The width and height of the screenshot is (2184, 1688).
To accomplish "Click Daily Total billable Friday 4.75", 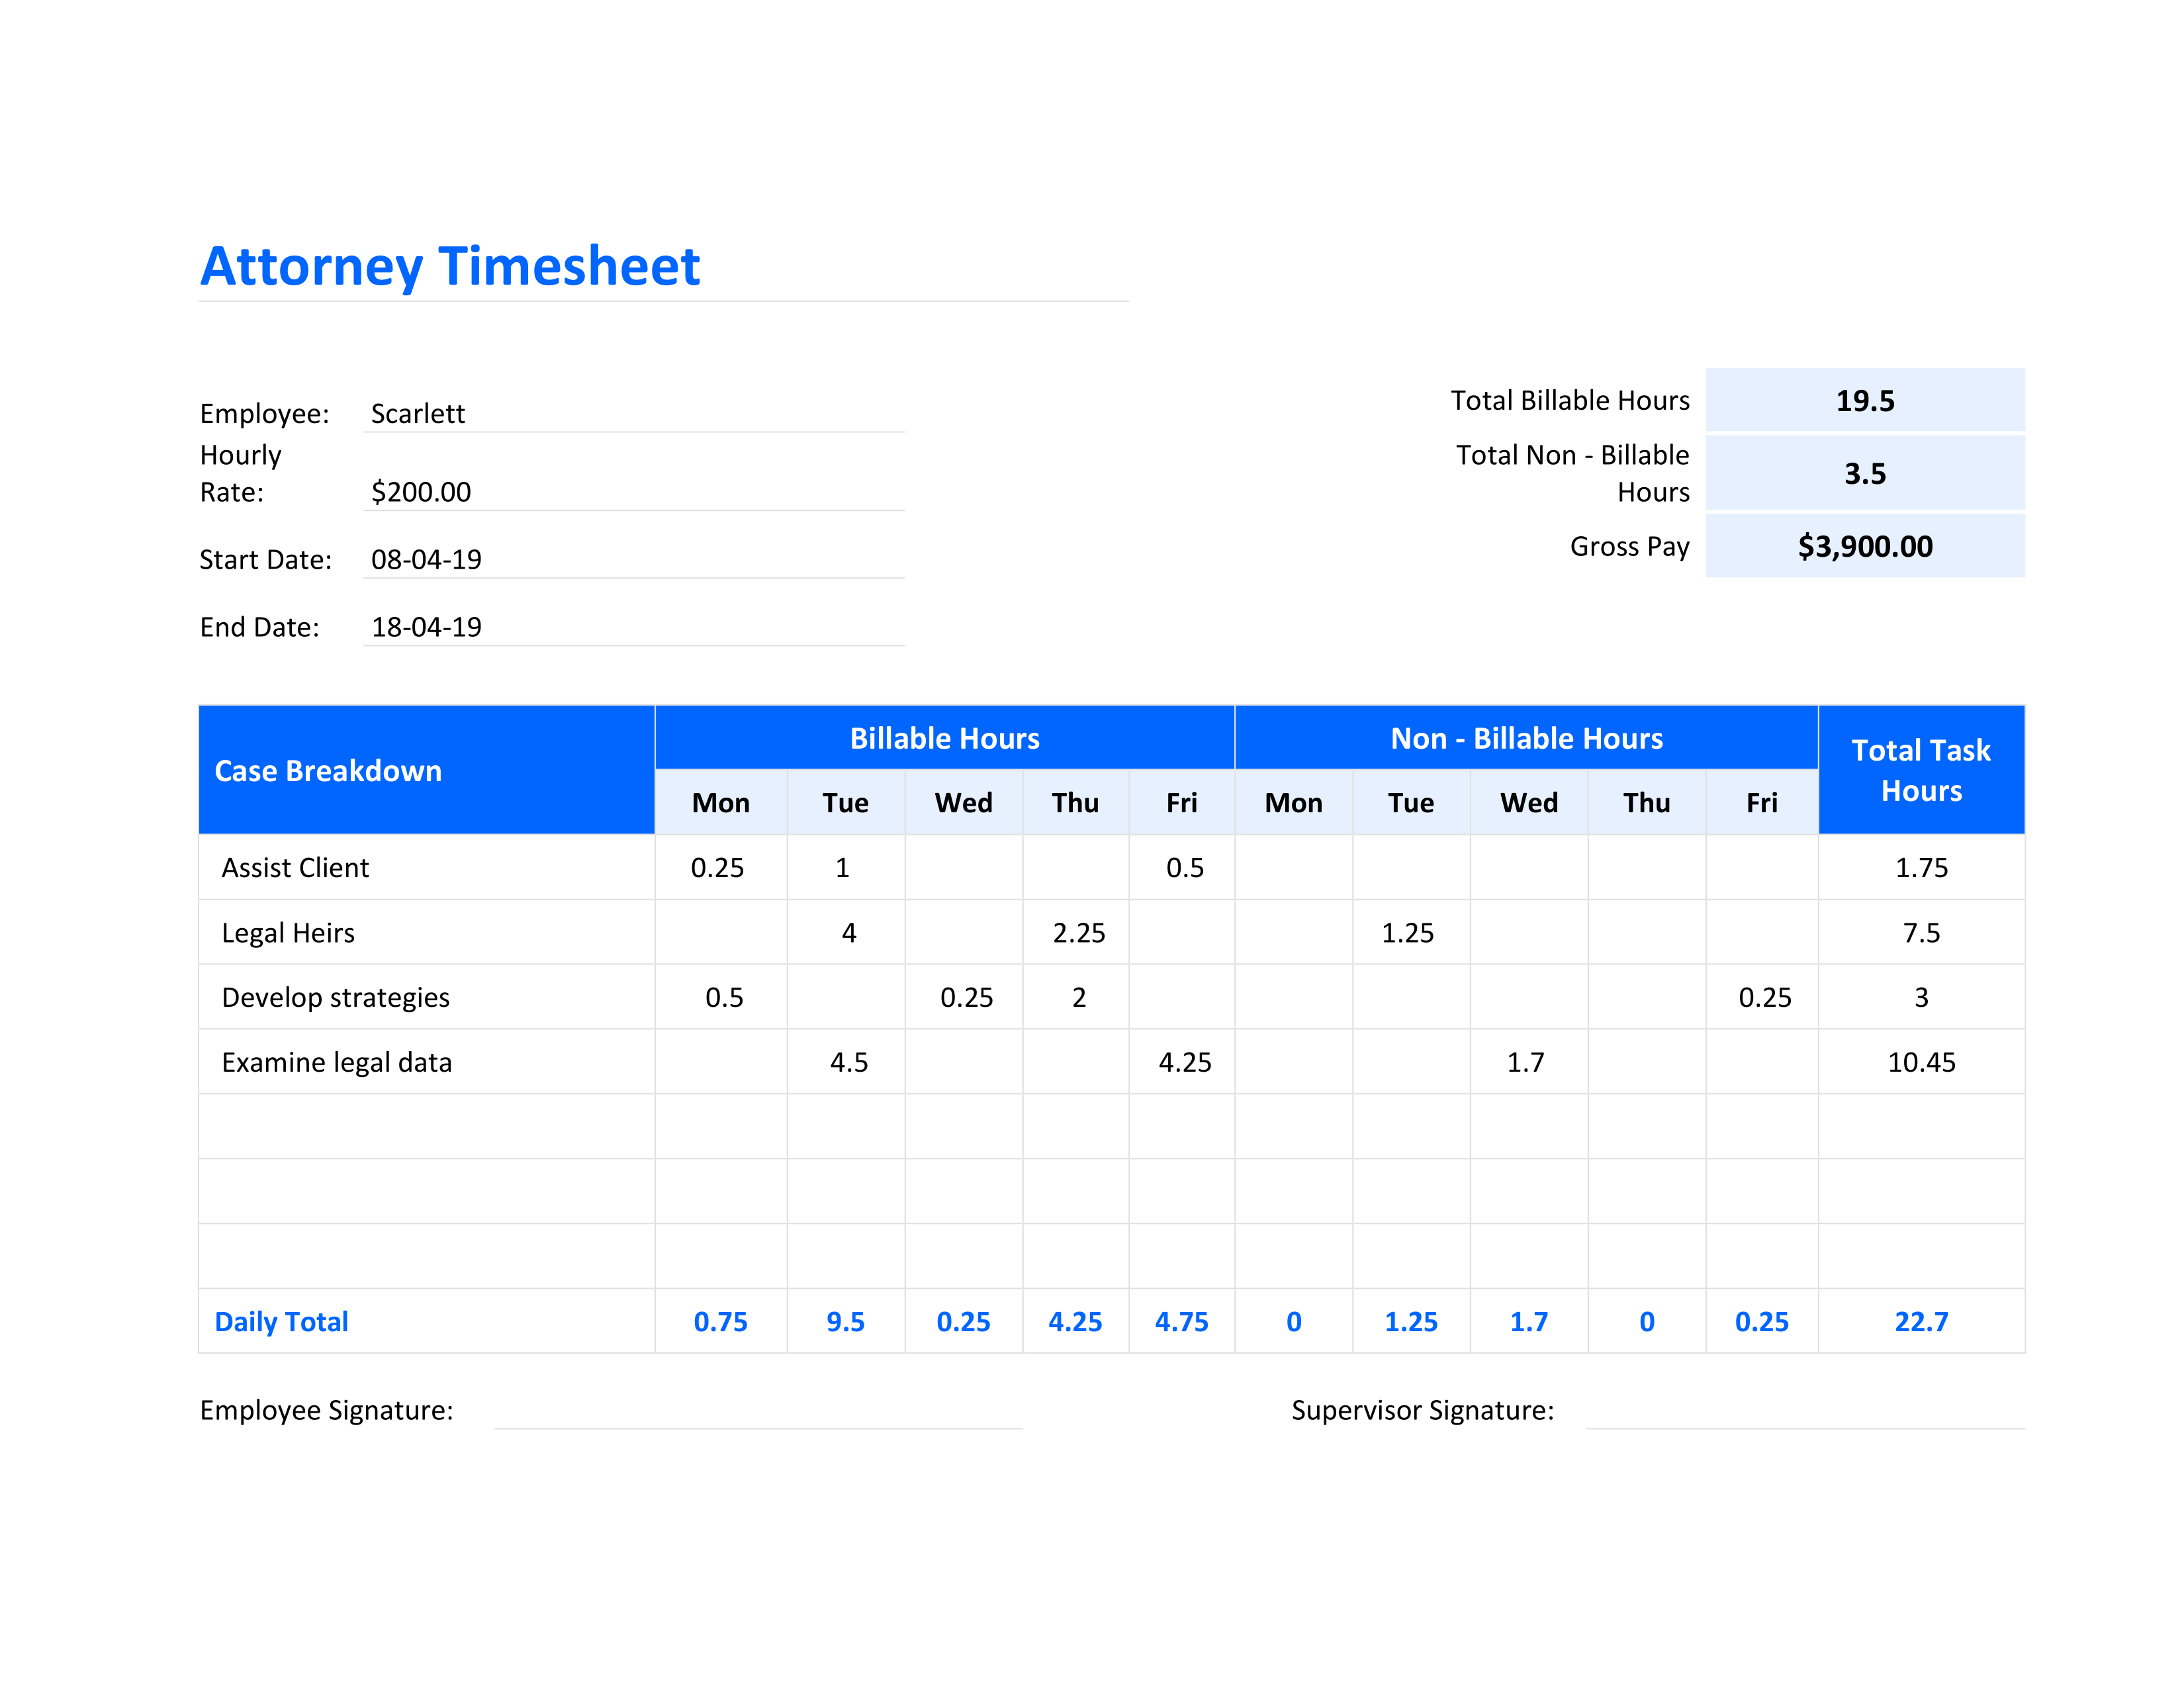I will [1182, 1321].
